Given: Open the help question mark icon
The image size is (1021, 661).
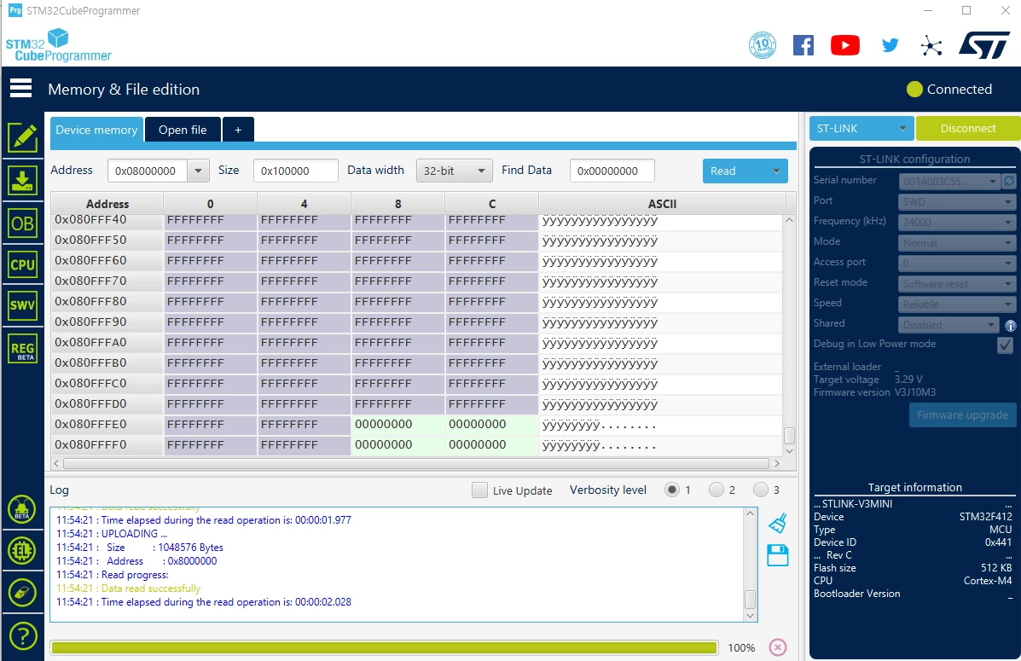Looking at the screenshot, I should tap(23, 635).
